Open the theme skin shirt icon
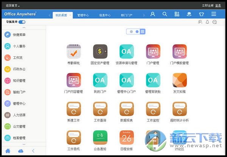 [x=201, y=14]
